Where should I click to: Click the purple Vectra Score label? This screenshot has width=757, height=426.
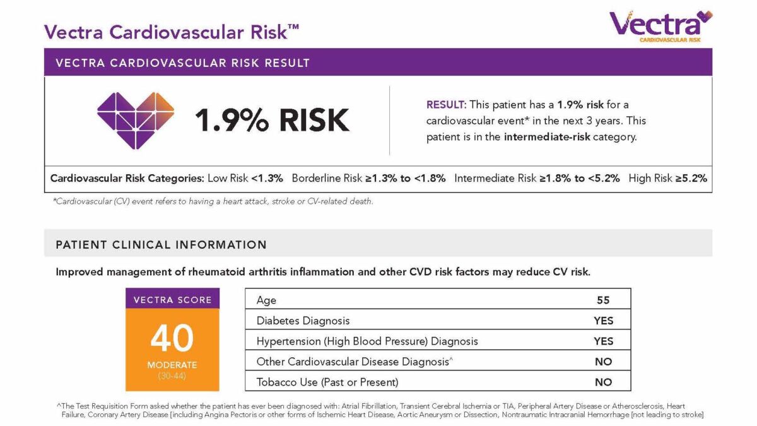(x=172, y=299)
